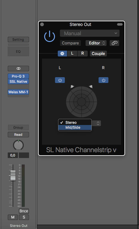Click the link chain icon button
The width and height of the screenshot is (139, 229).
click(x=115, y=43)
